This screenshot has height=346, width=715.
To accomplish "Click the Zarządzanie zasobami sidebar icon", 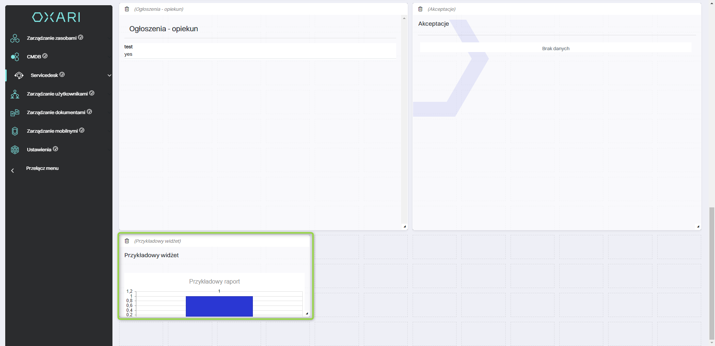I will coord(15,38).
